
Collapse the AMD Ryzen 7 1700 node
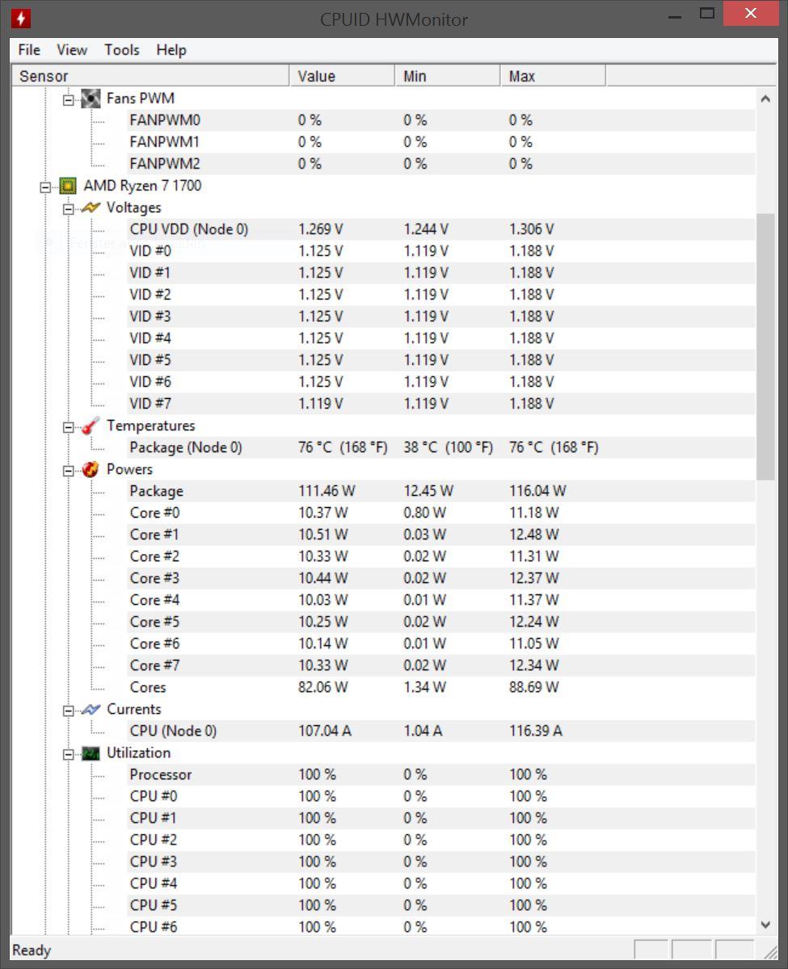45,187
